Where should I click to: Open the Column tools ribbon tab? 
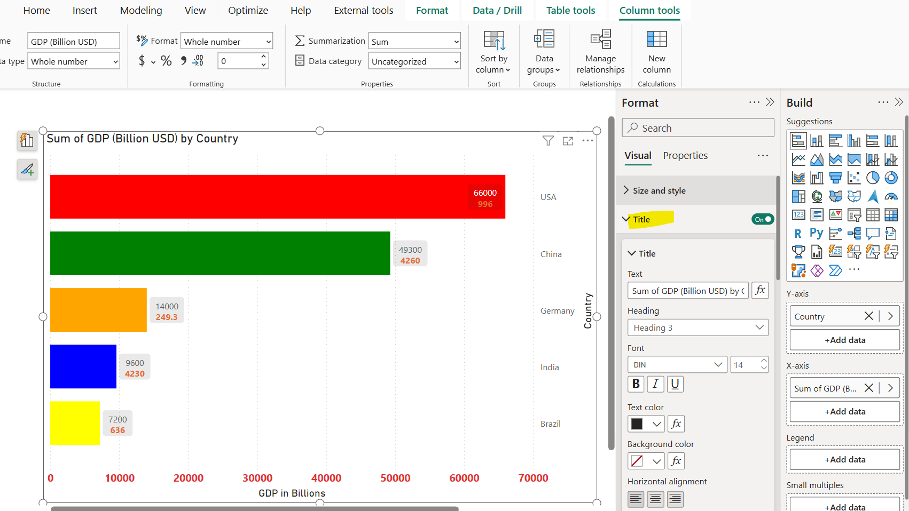649,10
